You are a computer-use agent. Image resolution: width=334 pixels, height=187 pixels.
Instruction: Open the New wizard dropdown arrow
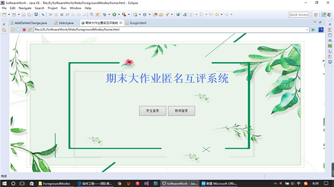pos(9,14)
